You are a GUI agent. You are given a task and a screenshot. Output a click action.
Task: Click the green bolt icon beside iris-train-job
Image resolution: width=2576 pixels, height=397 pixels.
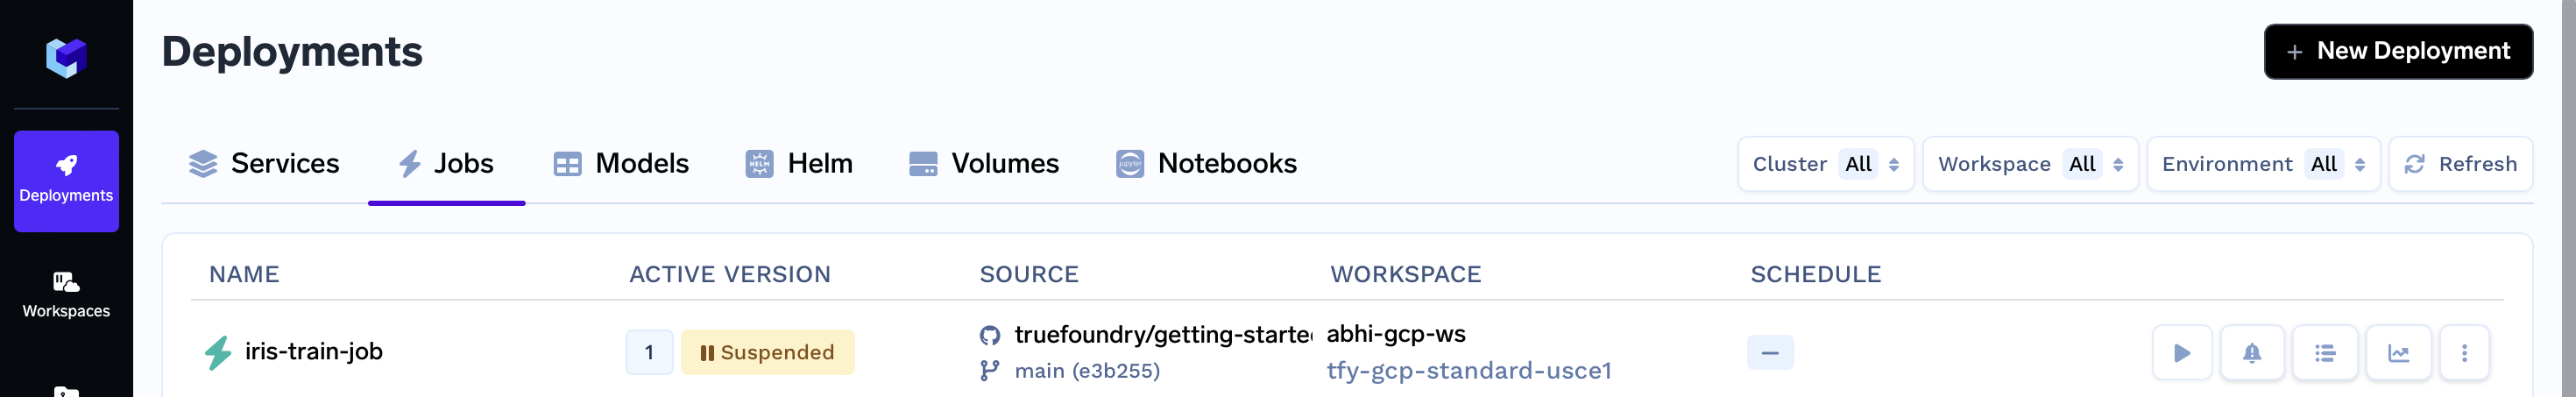coord(218,353)
